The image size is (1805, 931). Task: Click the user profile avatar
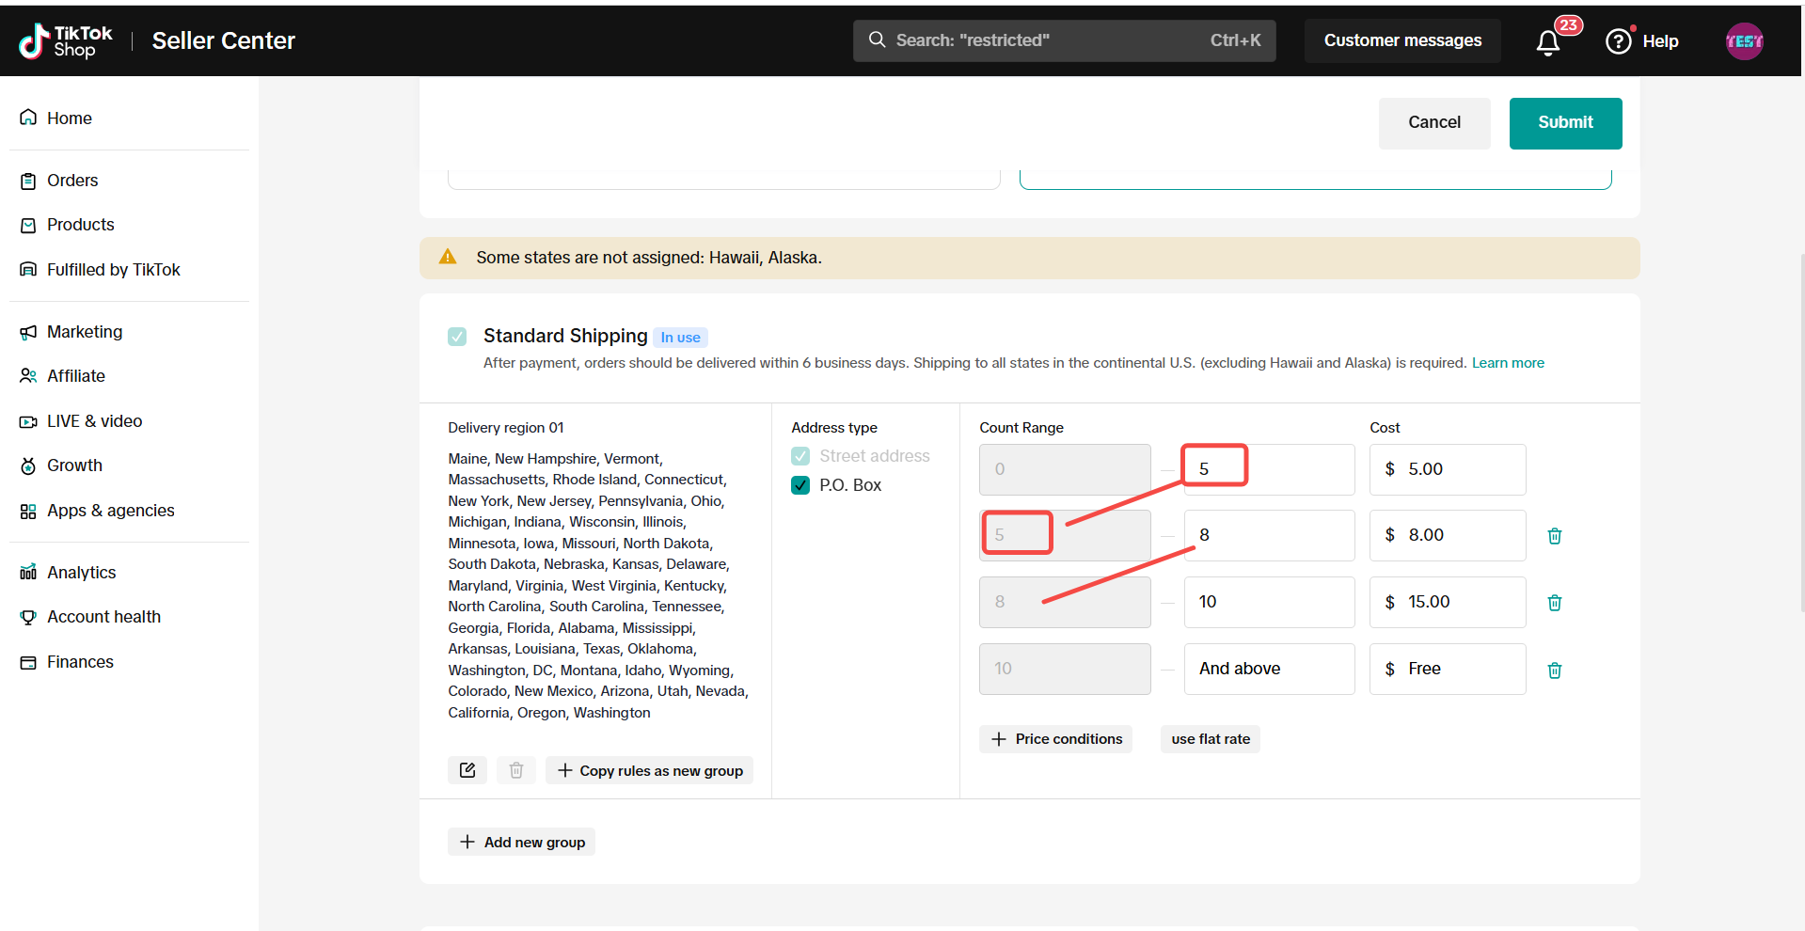coord(1744,41)
